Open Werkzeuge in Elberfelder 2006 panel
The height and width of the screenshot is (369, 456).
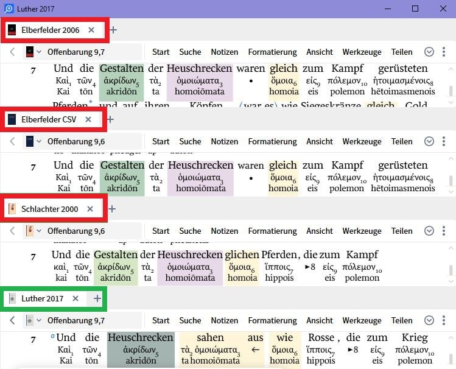[x=362, y=52]
